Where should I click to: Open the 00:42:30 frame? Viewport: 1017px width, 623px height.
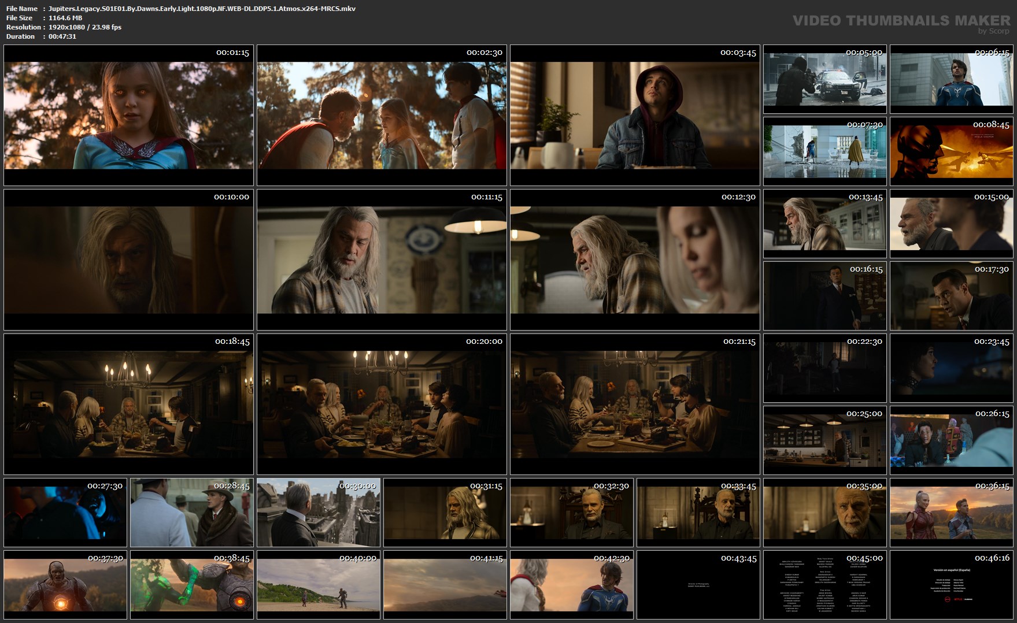point(572,585)
